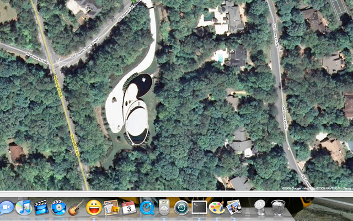This screenshot has height=221, width=353.
Task: Open the Trash in dock
Action: (279, 208)
